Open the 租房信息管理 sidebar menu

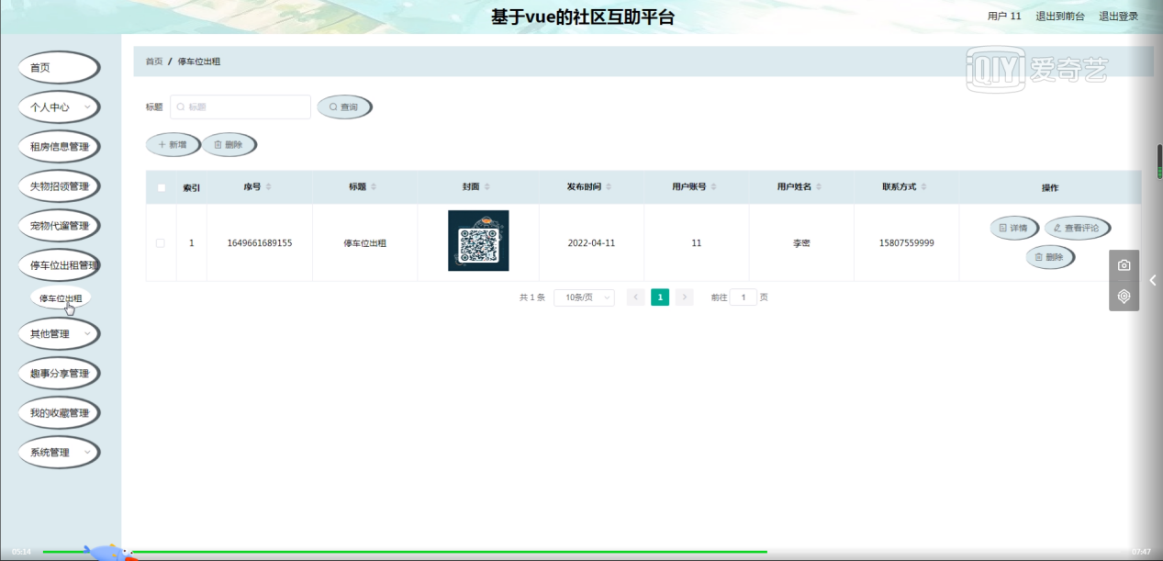click(x=59, y=147)
